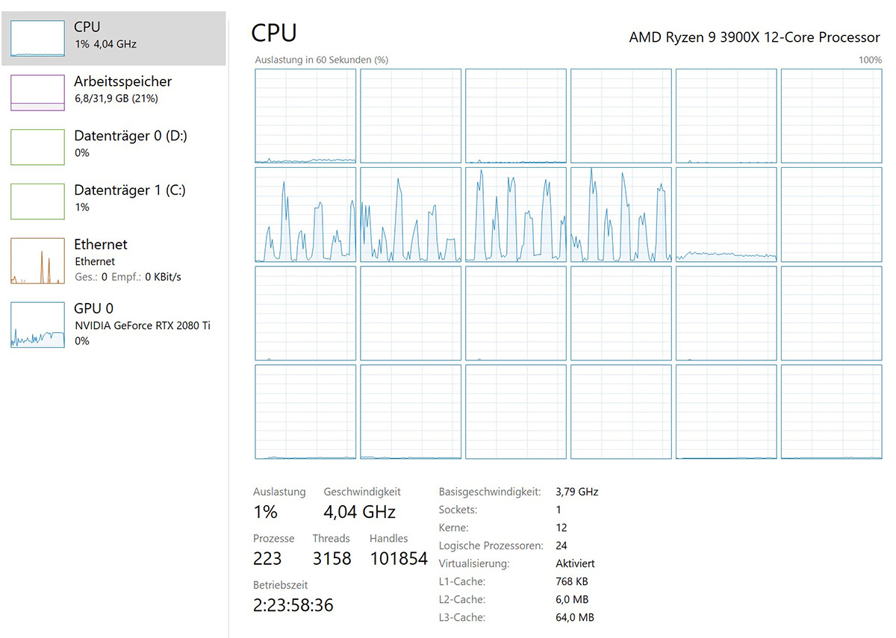Click the last graph in the bottom row
The width and height of the screenshot is (896, 638).
pyautogui.click(x=831, y=411)
